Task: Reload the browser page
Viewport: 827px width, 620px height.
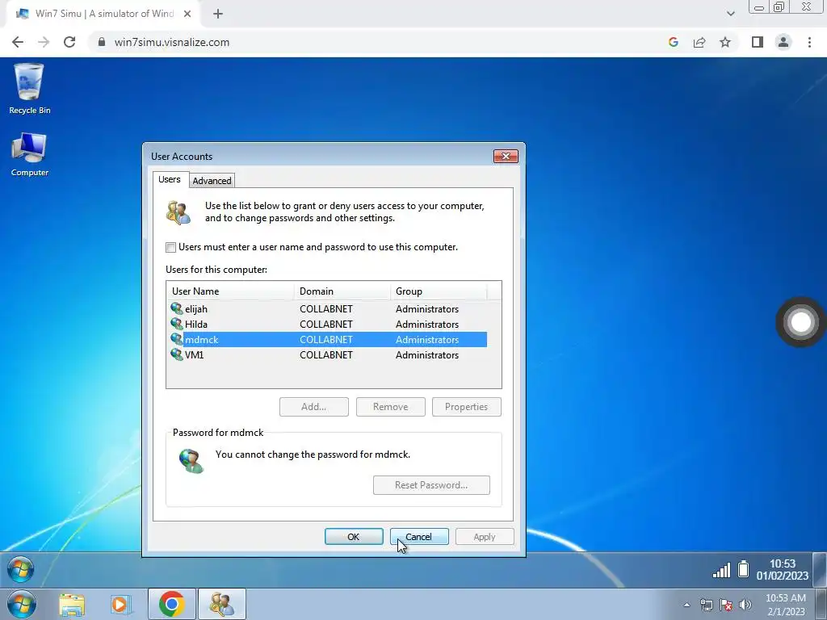Action: [x=69, y=42]
